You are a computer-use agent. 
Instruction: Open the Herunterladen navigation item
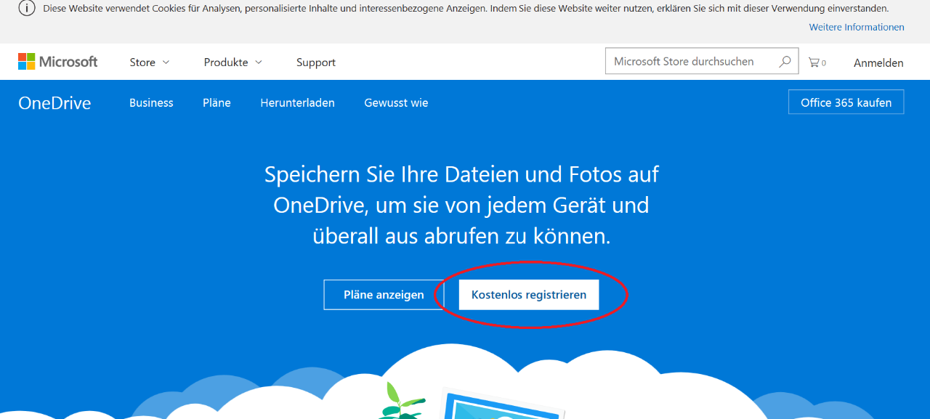click(297, 103)
